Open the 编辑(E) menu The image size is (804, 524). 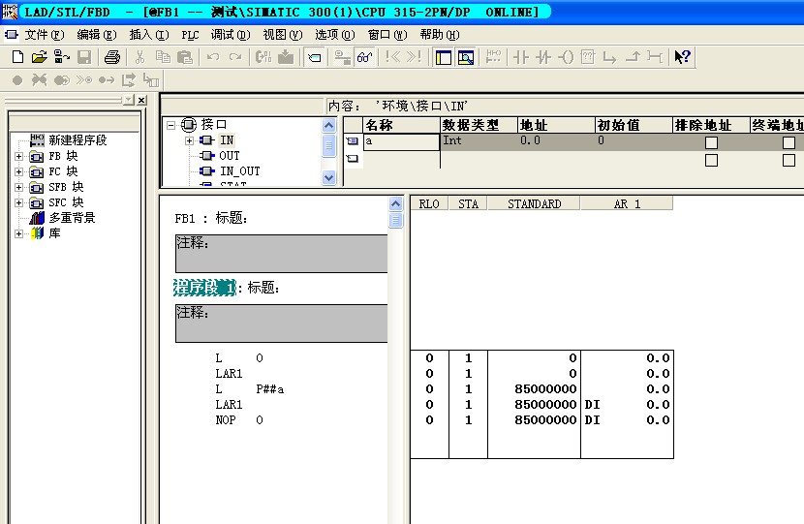(x=97, y=34)
